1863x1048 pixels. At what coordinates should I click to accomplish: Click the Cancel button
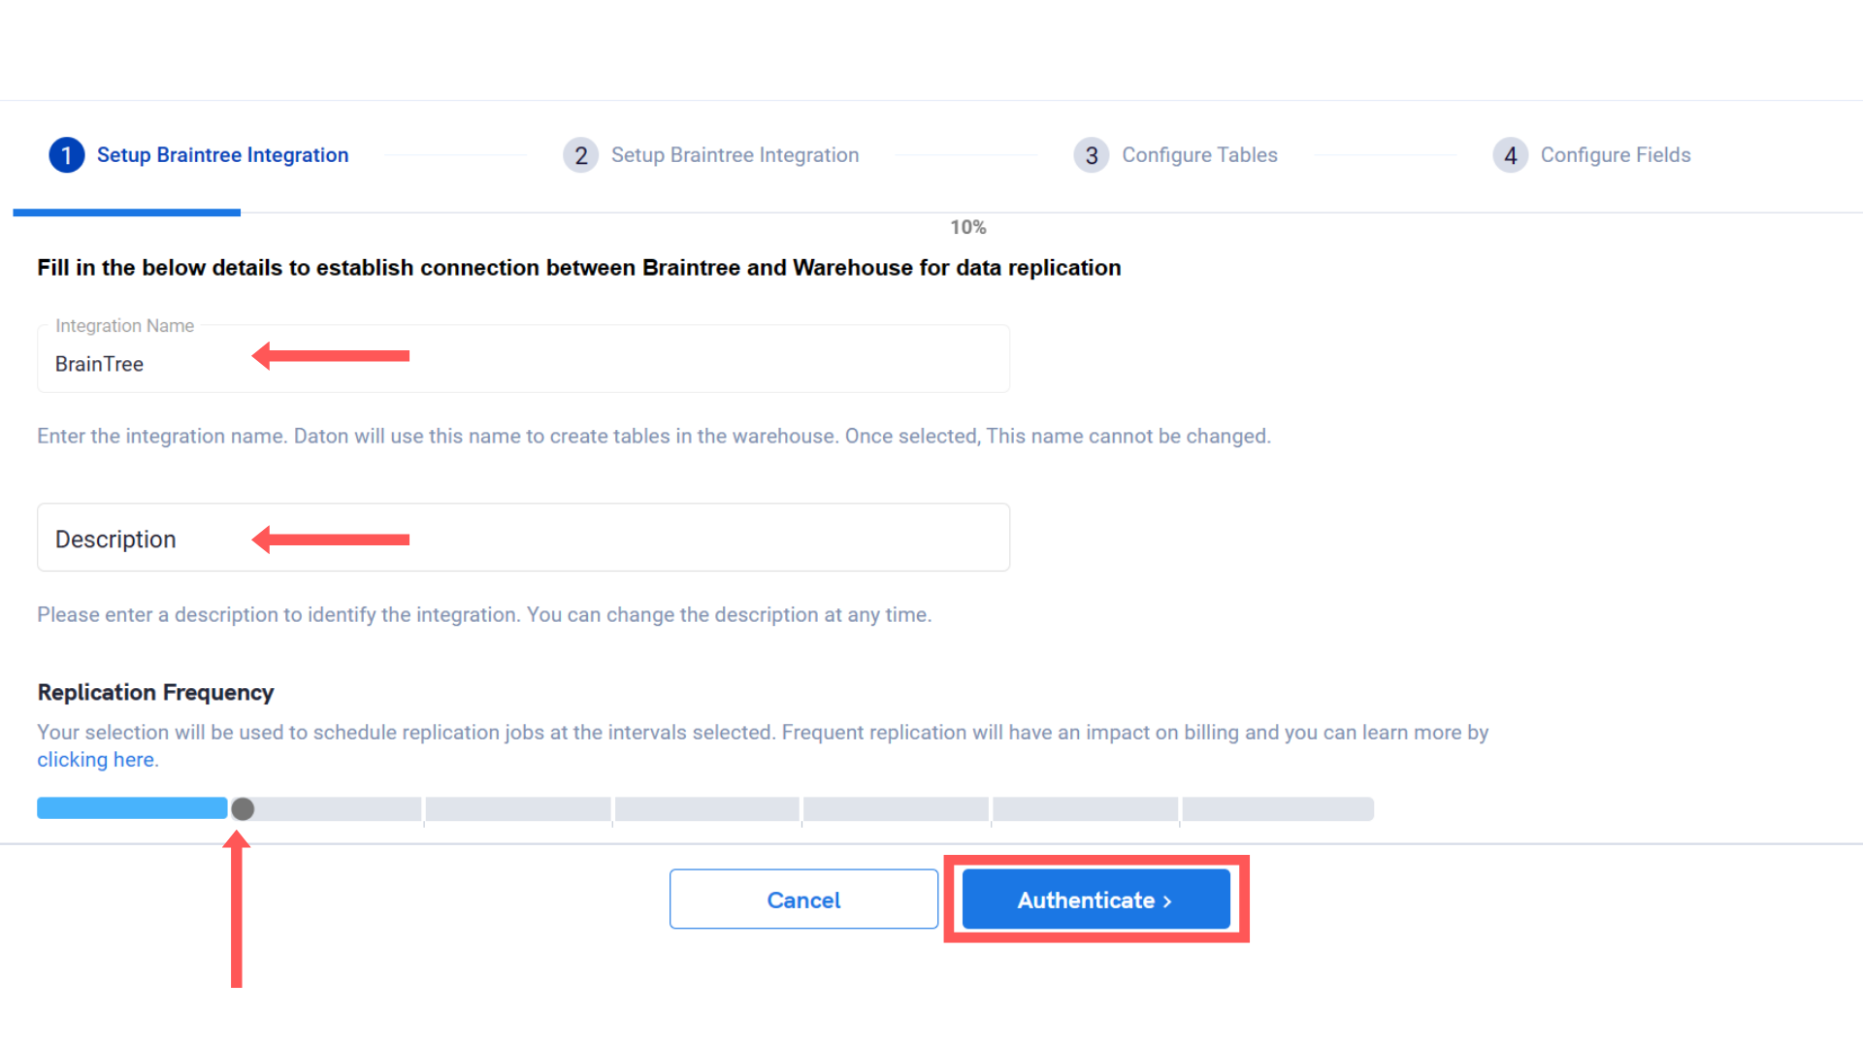pyautogui.click(x=803, y=900)
